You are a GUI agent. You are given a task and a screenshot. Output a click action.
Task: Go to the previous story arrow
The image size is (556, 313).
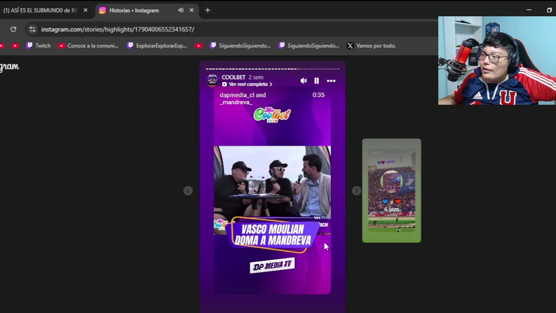[x=188, y=190]
